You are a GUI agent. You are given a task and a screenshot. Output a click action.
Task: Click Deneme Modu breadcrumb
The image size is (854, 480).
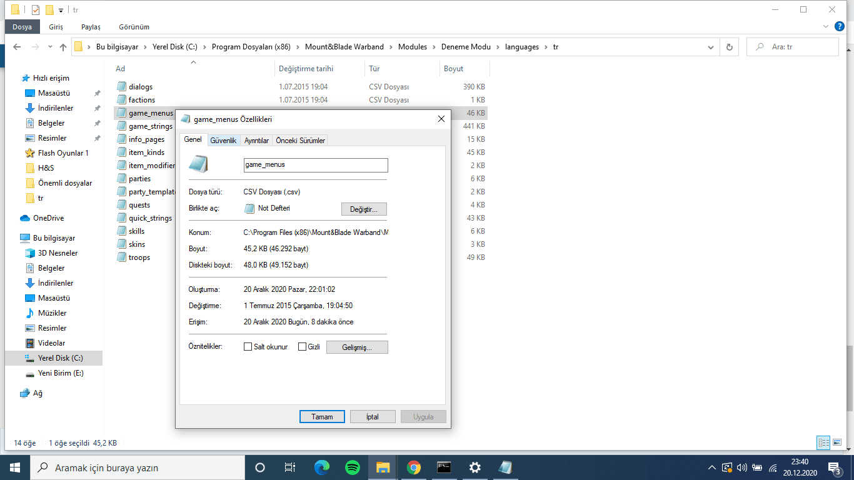(466, 47)
